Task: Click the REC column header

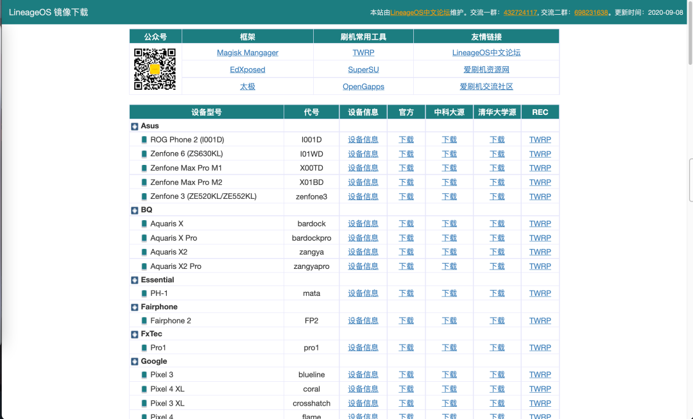Action: click(540, 112)
